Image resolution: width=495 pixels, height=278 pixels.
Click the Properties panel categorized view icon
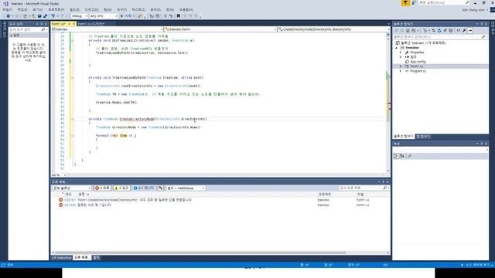point(396,156)
